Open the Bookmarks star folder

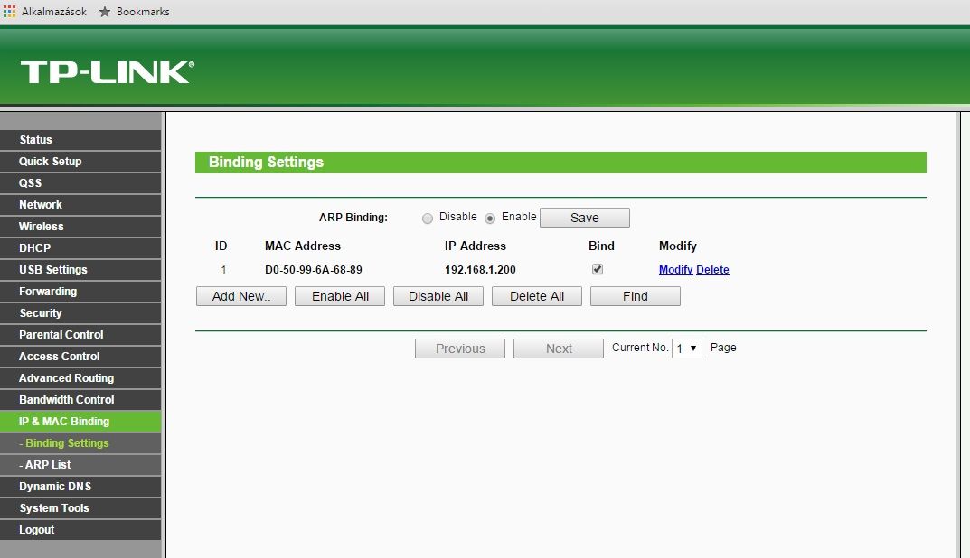tap(134, 11)
